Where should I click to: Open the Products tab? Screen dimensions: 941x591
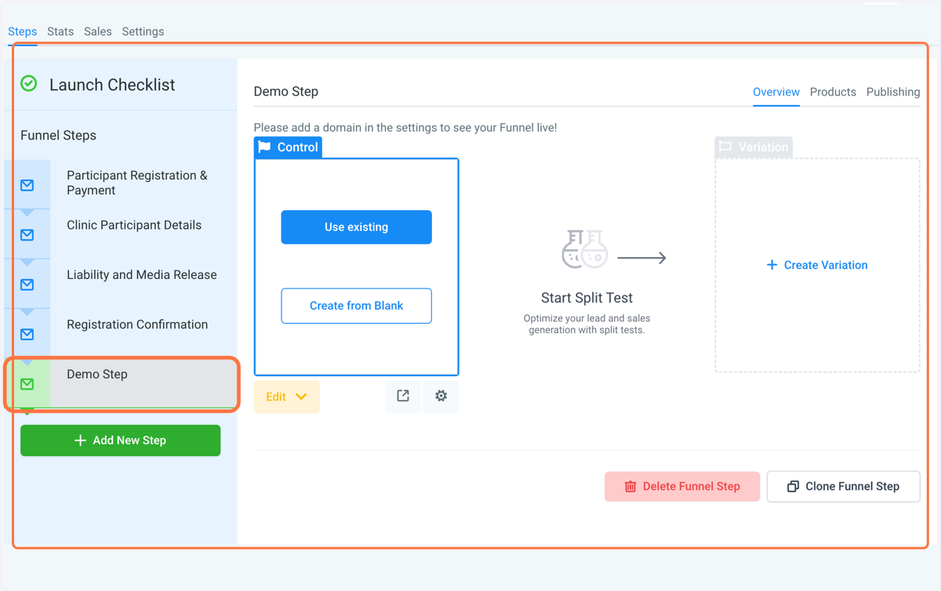833,92
